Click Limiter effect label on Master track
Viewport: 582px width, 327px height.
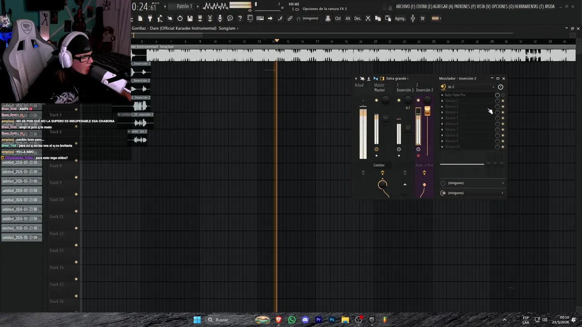pos(379,165)
